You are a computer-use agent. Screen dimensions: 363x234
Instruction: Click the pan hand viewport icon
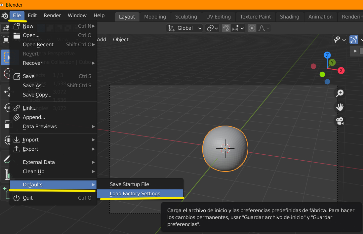[340, 107]
